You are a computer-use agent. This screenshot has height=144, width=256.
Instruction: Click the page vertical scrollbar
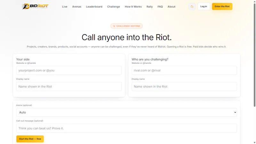point(254,55)
